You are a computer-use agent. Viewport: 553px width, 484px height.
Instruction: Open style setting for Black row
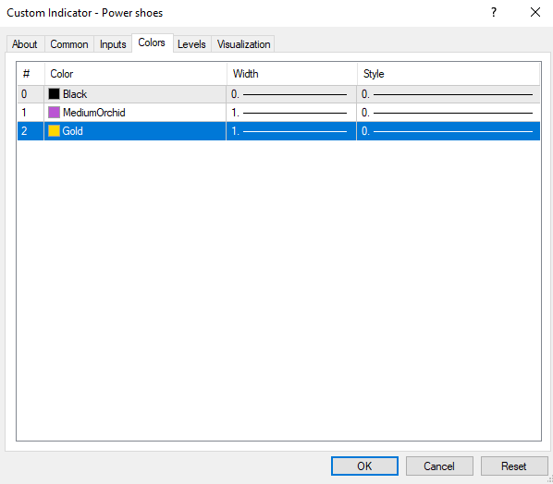(449, 94)
